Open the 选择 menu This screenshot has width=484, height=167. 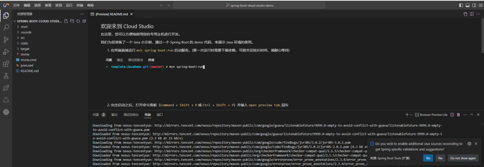[37, 5]
